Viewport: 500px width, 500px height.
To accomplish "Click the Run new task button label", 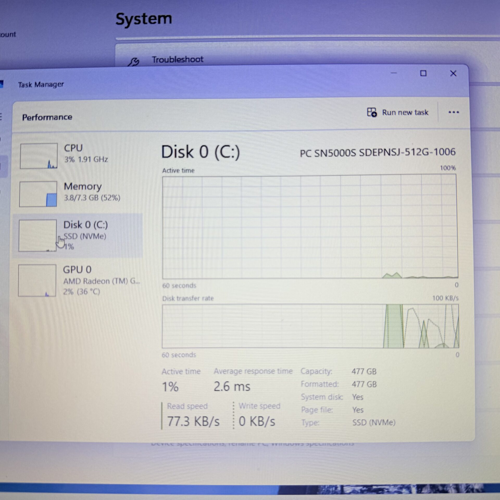I will click(x=405, y=113).
